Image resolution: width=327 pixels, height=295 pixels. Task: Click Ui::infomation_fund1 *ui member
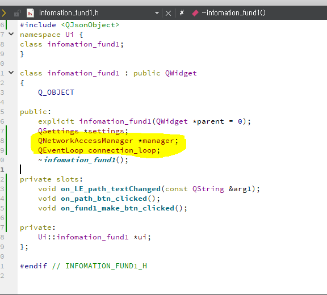click(94, 237)
